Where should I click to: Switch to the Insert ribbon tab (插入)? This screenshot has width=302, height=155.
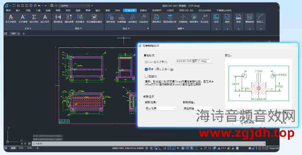coord(18,10)
